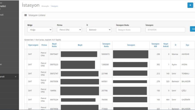
Task: Open the Firma dropdown showing Petrol Ofisi
Action: (x=69, y=30)
